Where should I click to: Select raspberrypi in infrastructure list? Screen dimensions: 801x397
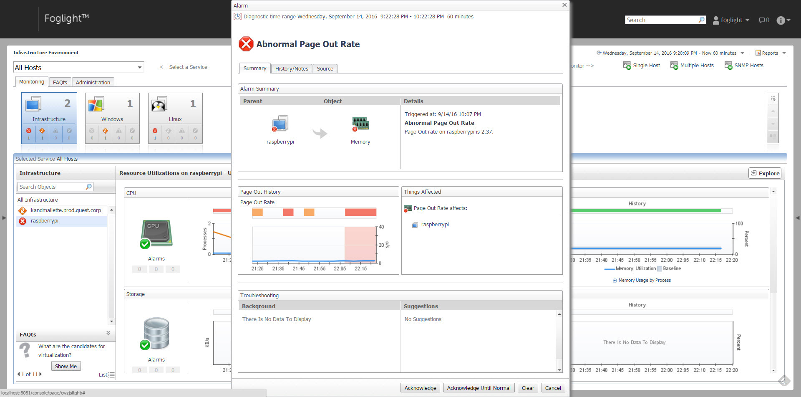[44, 220]
